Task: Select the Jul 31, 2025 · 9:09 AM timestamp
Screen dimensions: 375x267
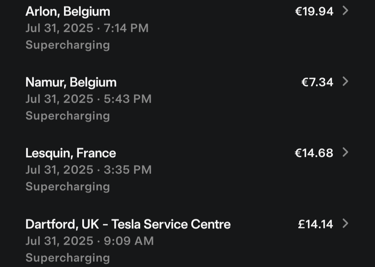Action: point(90,241)
